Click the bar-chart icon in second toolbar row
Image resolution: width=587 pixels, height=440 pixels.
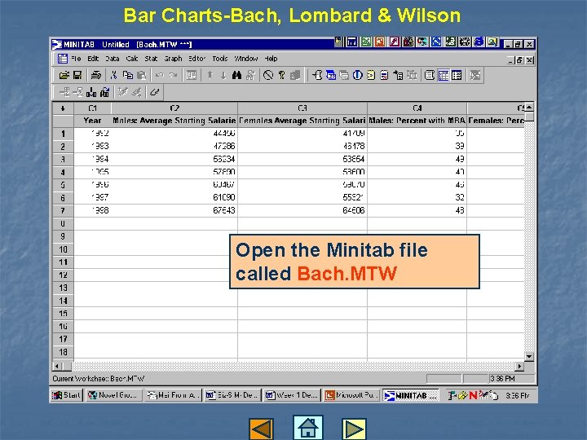(x=91, y=92)
